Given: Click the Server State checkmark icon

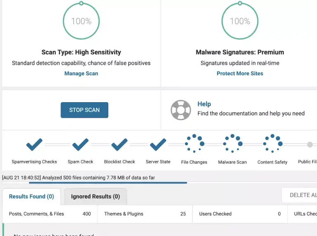Looking at the screenshot, I should (x=158, y=144).
